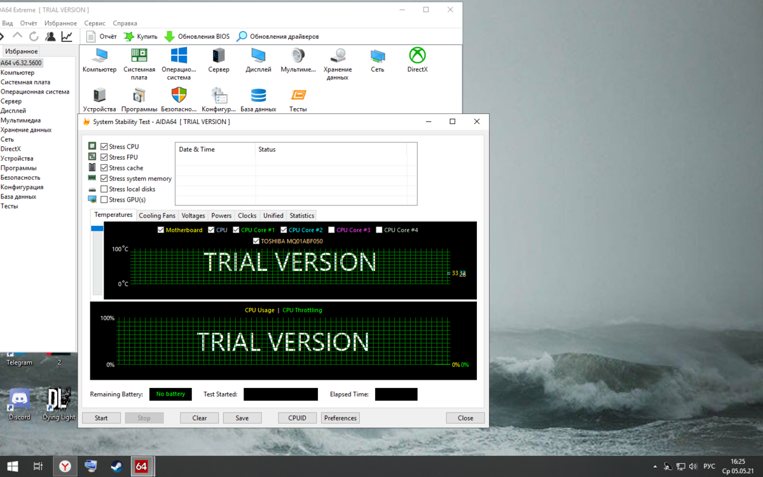Enable Stress GPU(s) checkbox
763x477 pixels.
coord(104,200)
